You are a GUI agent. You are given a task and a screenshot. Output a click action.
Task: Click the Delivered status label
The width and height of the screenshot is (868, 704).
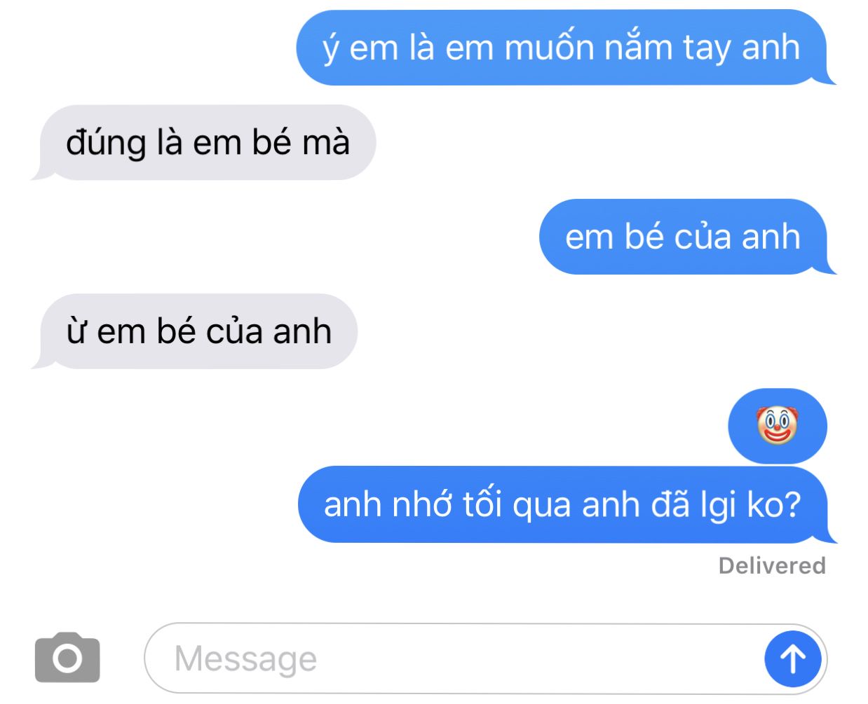[772, 565]
